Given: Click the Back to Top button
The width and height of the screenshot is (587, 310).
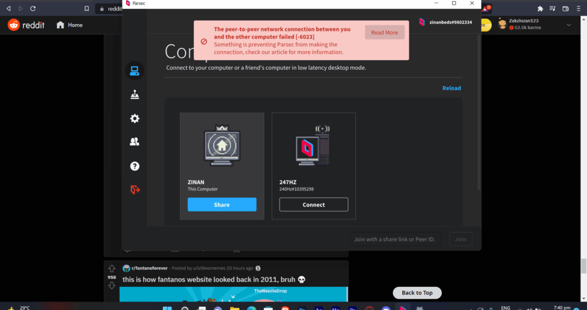Looking at the screenshot, I should point(417,293).
